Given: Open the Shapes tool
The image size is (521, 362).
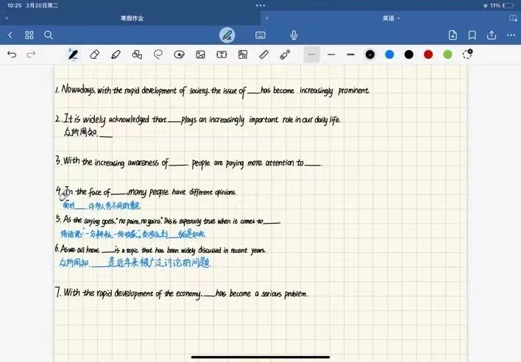Looking at the screenshot, I should 137,54.
